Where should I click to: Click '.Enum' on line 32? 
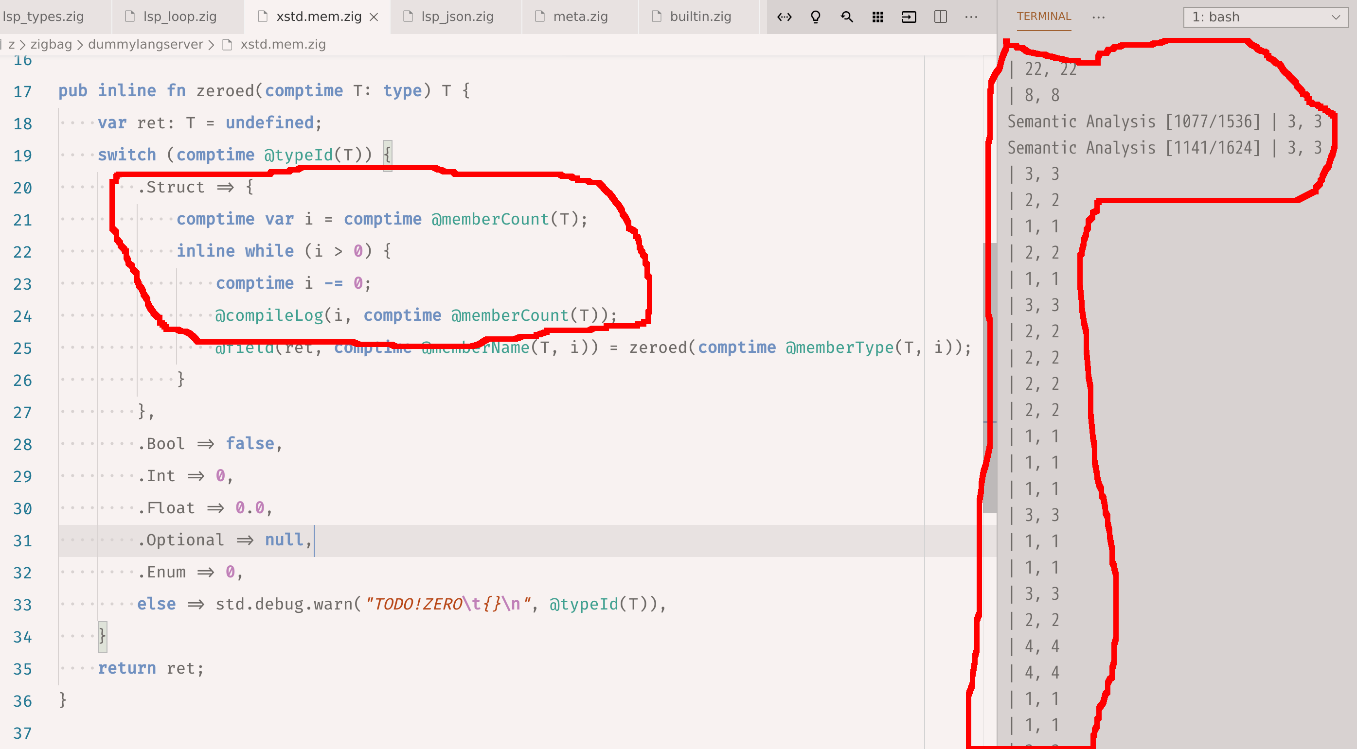(162, 572)
